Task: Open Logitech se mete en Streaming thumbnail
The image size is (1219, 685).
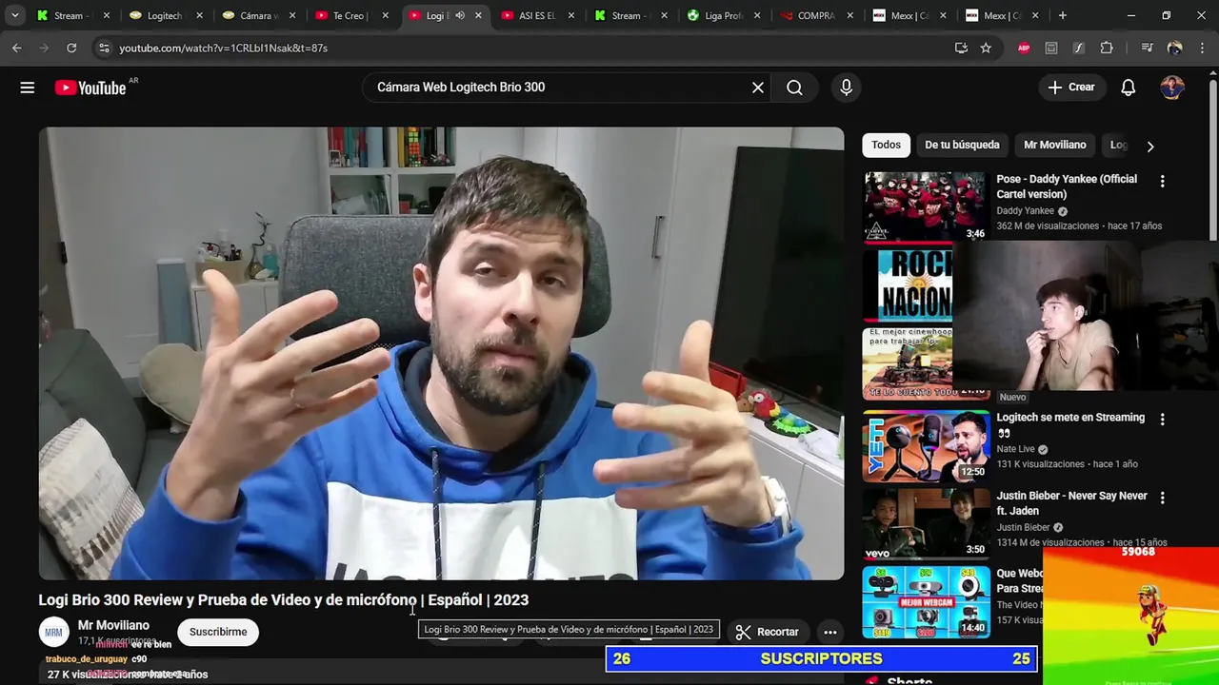Action: (926, 445)
